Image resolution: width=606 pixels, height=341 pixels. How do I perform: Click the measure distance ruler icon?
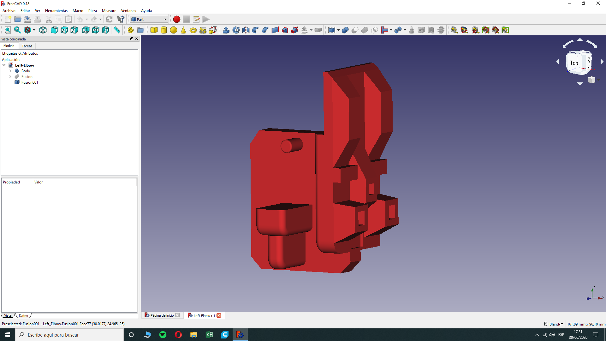click(x=117, y=30)
